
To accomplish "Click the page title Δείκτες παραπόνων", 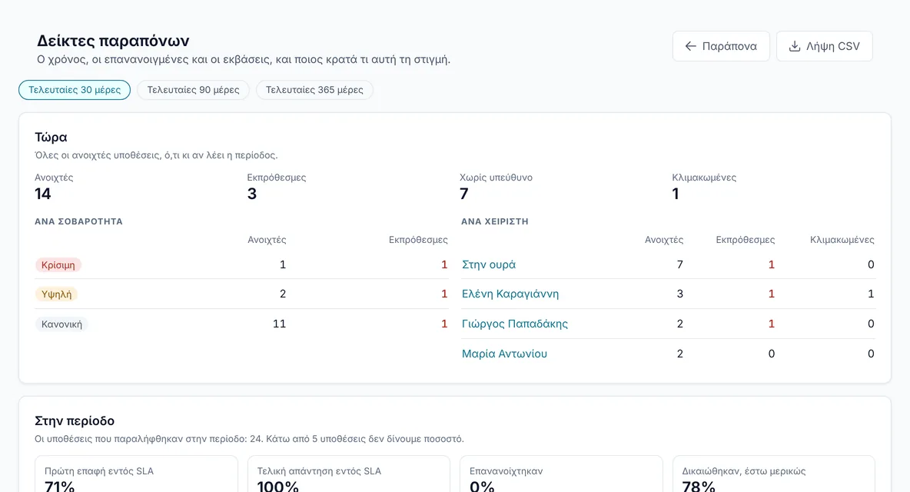I will click(x=113, y=41).
